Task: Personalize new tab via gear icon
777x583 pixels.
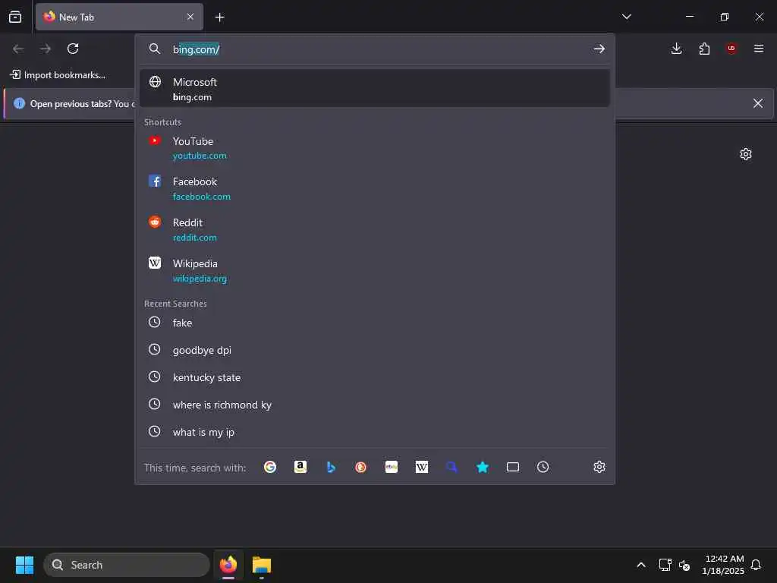Action: [x=746, y=154]
